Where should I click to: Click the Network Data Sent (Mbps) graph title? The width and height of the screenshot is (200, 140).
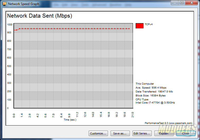40,16
